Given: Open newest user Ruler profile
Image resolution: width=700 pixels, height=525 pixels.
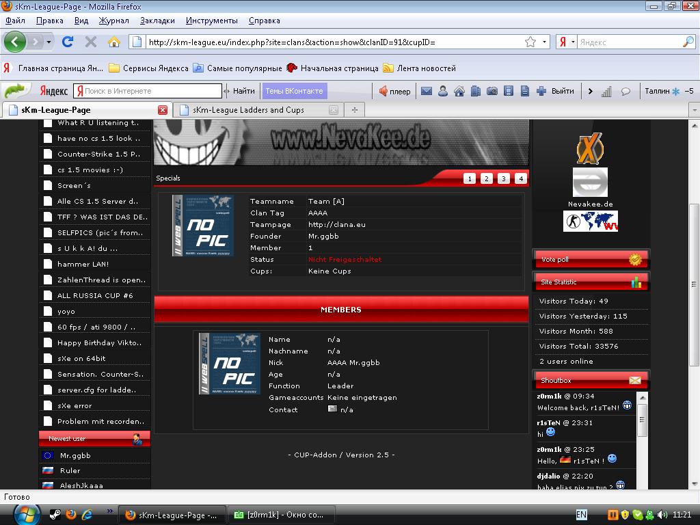Looking at the screenshot, I should tap(70, 470).
